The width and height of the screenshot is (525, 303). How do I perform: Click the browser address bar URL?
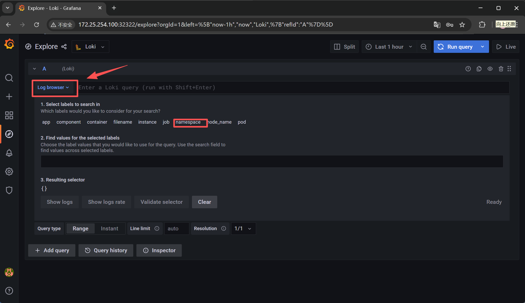tap(206, 24)
